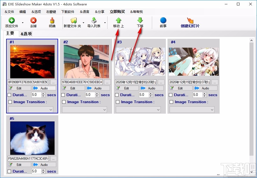
Task: Click the Audio button on slide #1
Action: [x=44, y=88]
